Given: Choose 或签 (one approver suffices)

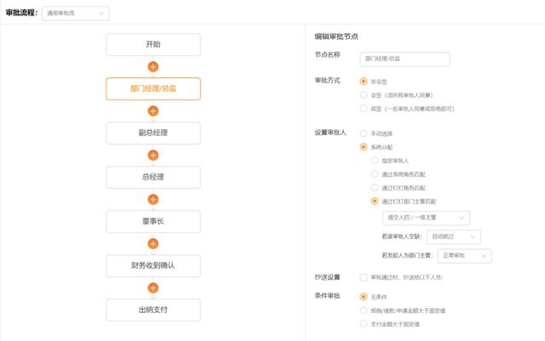Looking at the screenshot, I should click(x=364, y=108).
